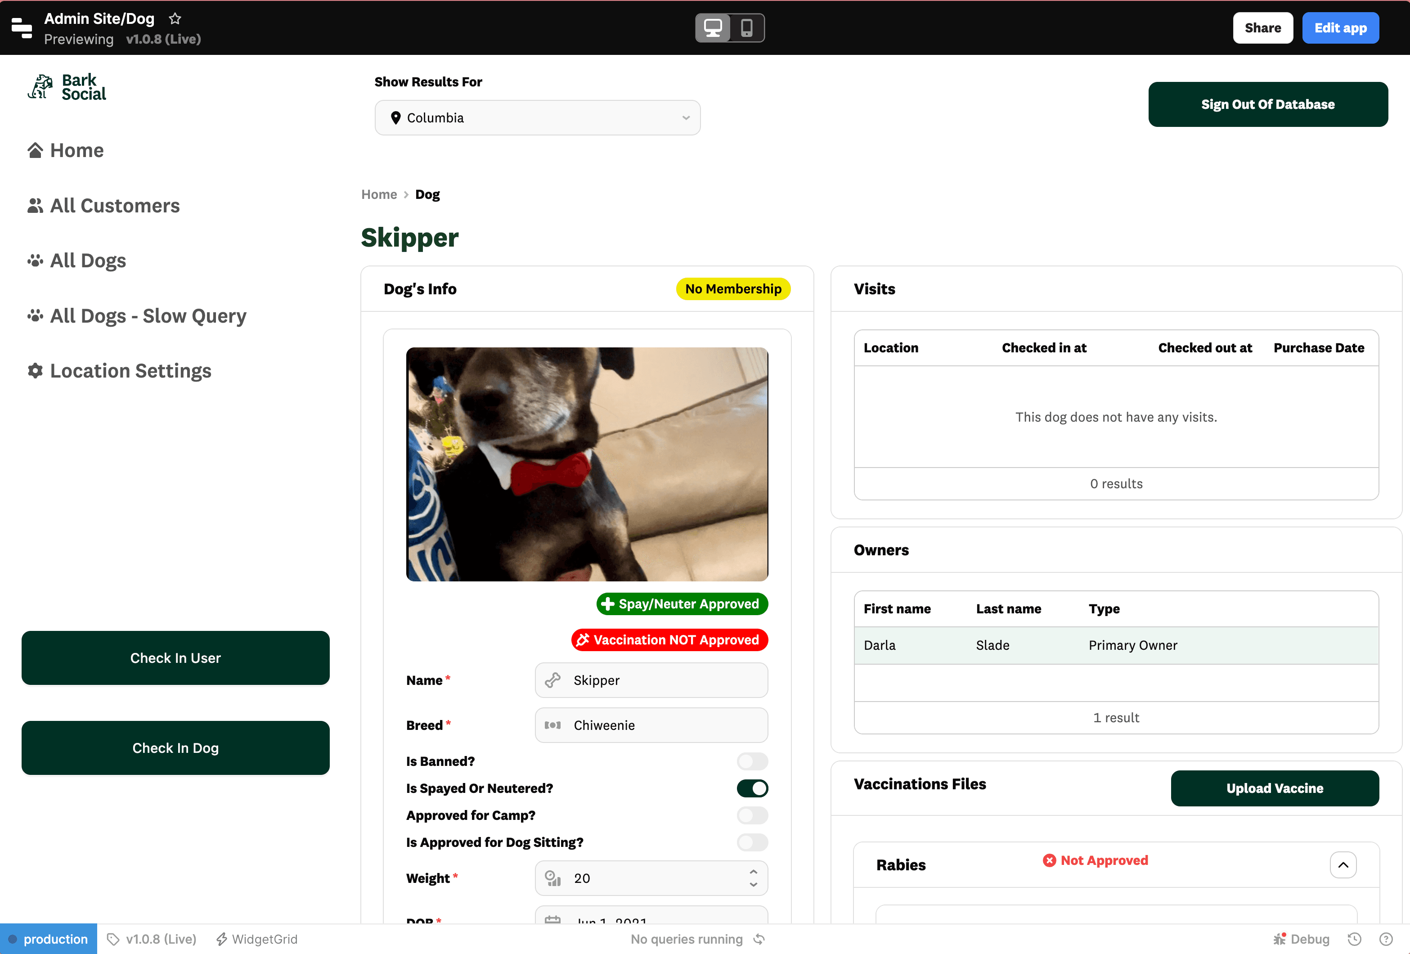Viewport: 1410px width, 954px height.
Task: Switch to mobile preview mode
Action: coord(746,28)
